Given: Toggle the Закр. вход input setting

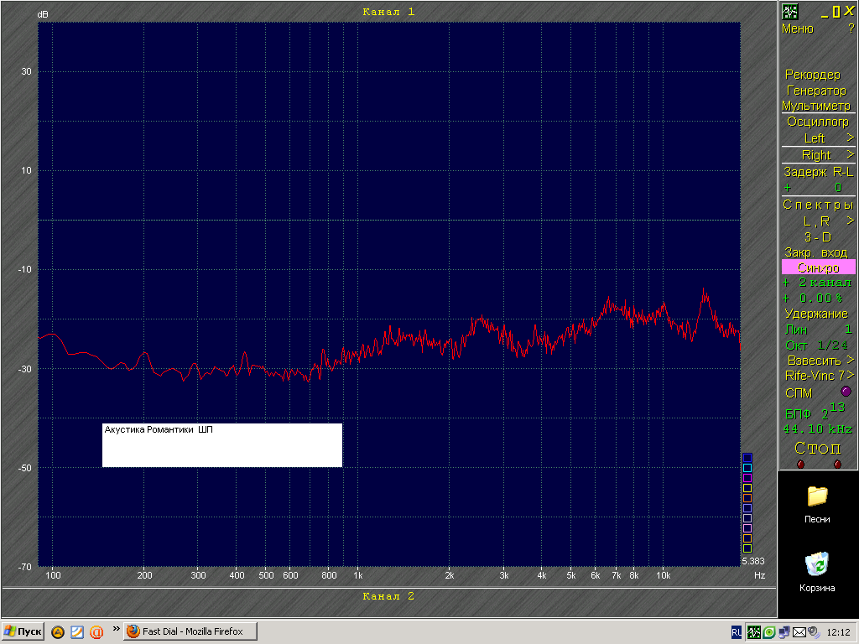Looking at the screenshot, I should (x=816, y=252).
